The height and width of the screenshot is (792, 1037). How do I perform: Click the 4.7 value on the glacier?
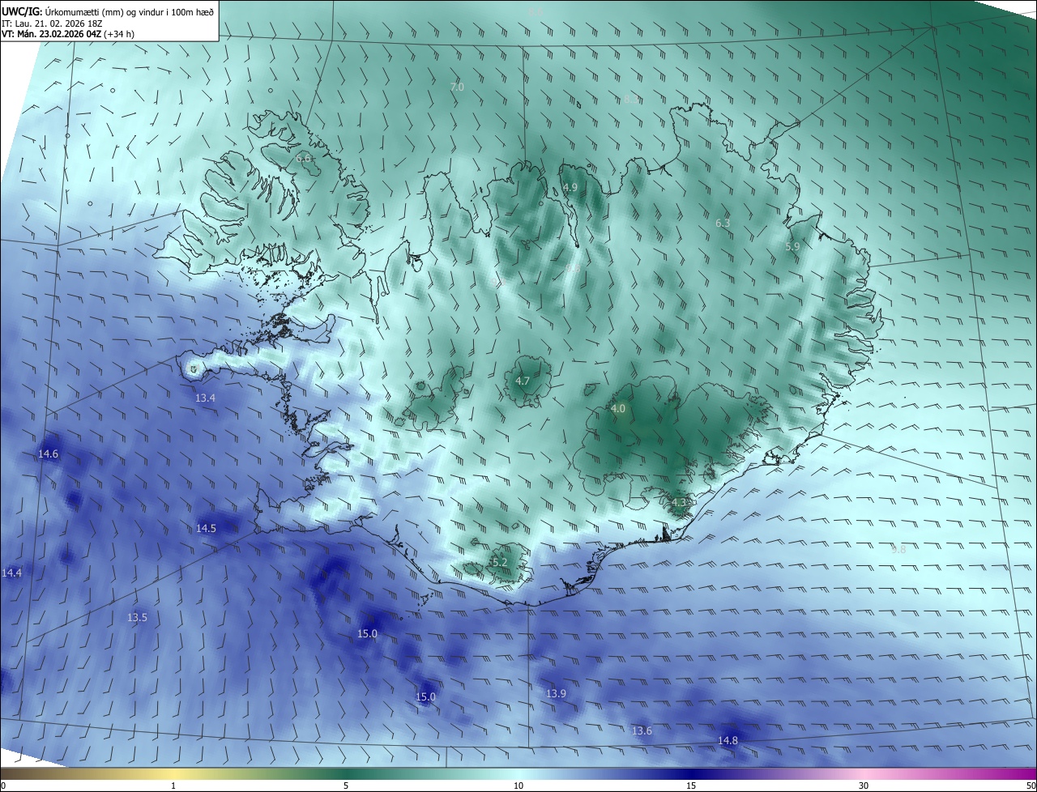click(523, 381)
